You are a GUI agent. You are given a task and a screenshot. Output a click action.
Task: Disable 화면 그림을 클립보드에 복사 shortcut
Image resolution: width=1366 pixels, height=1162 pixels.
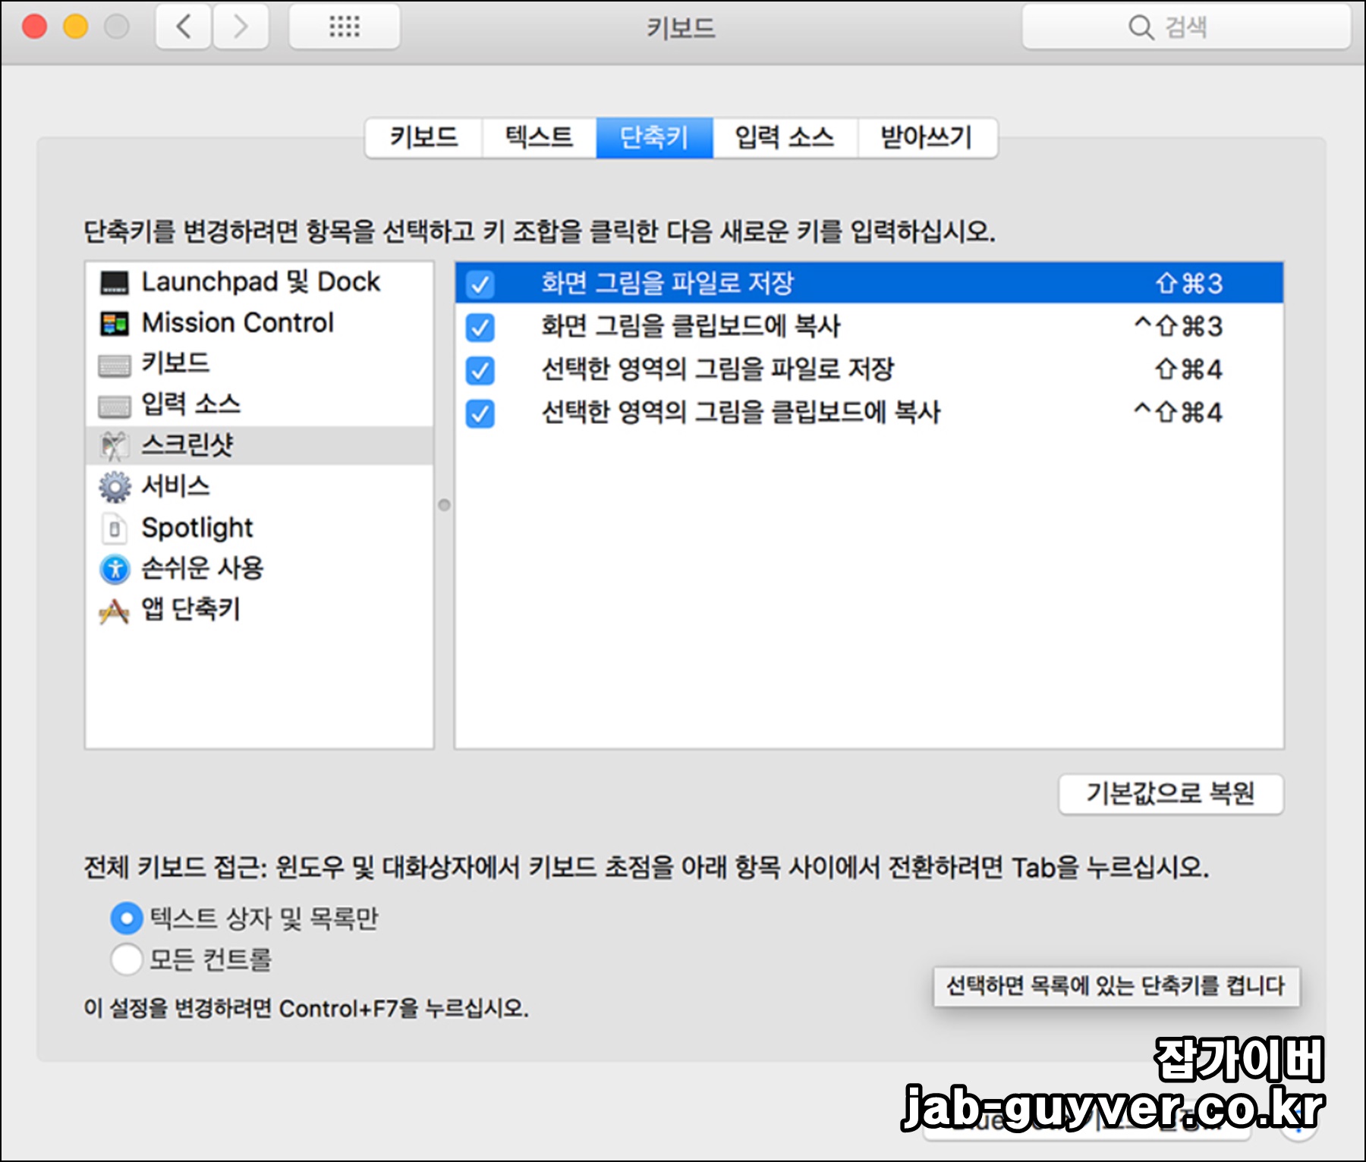tap(481, 327)
